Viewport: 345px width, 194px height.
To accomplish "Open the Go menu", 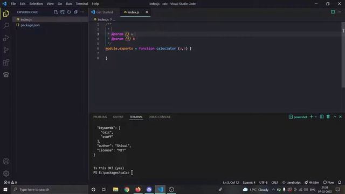I will [x=60, y=4].
